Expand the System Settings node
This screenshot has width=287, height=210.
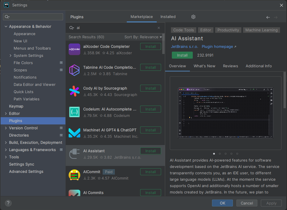(10, 55)
